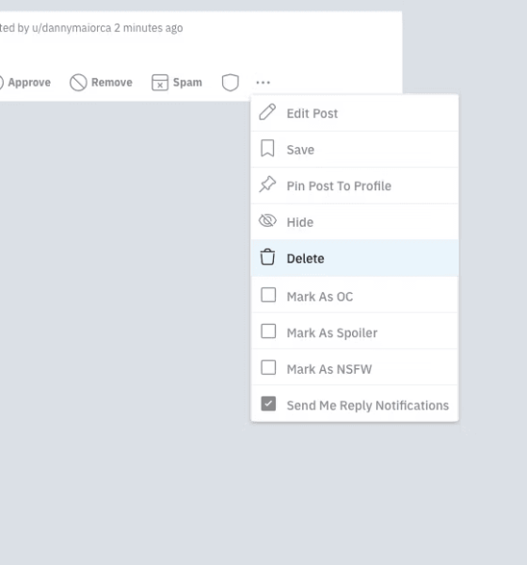Select Edit Post from the menu
Image resolution: width=527 pixels, height=565 pixels.
click(355, 113)
